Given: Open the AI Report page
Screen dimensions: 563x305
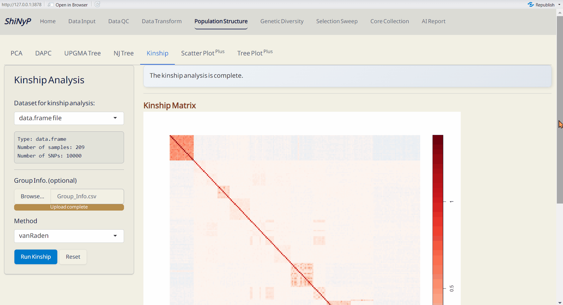Looking at the screenshot, I should (x=433, y=21).
